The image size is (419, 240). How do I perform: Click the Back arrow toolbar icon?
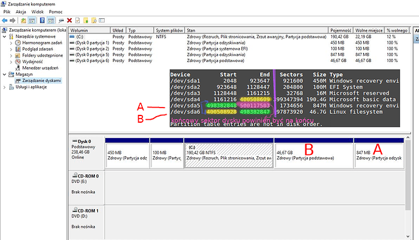click(4, 21)
